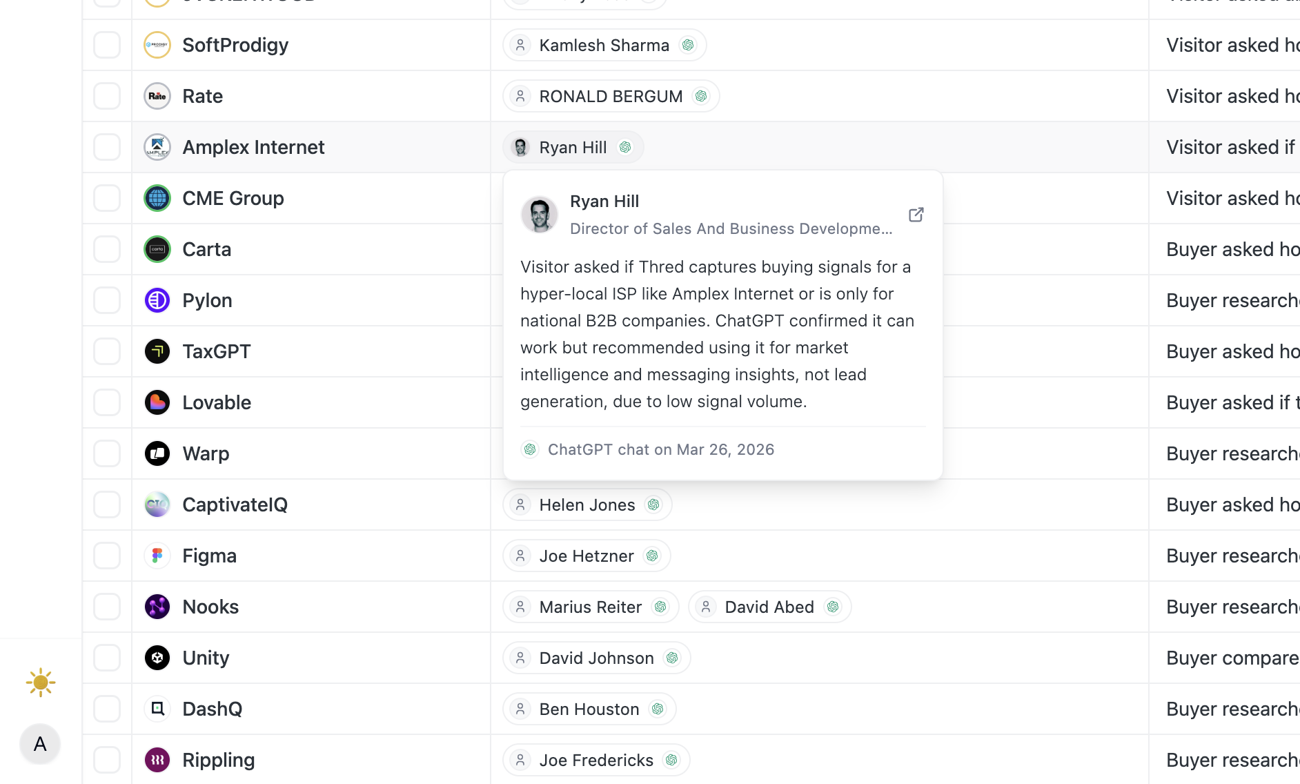Image resolution: width=1300 pixels, height=784 pixels.
Task: Click the Carta logo icon
Action: 157,249
